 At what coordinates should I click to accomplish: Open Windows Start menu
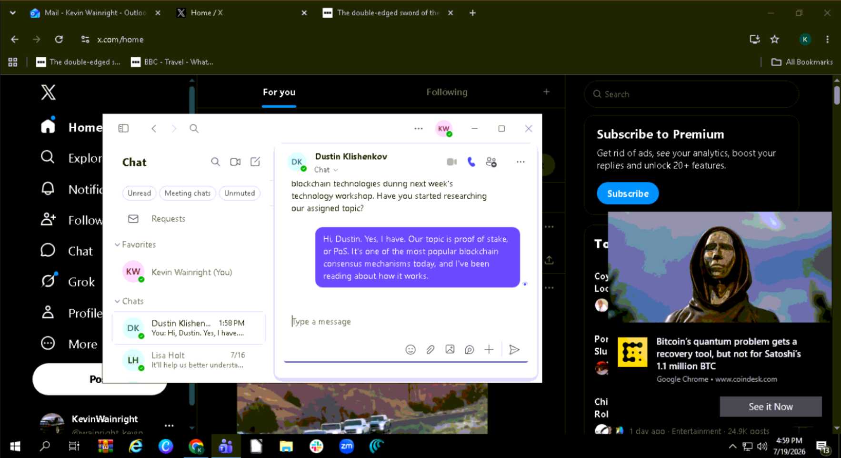click(15, 447)
